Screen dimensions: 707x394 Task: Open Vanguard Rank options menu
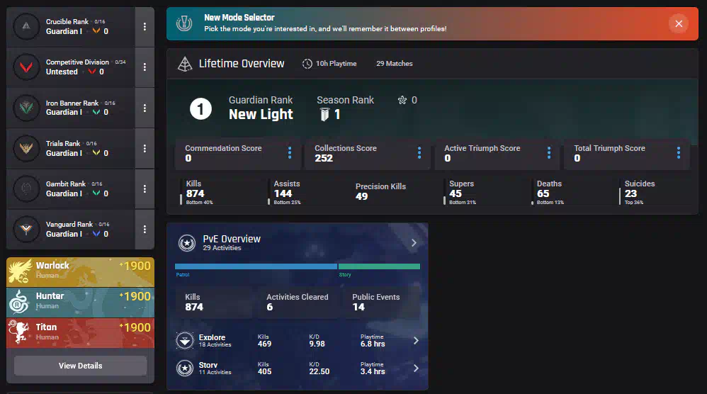(145, 230)
